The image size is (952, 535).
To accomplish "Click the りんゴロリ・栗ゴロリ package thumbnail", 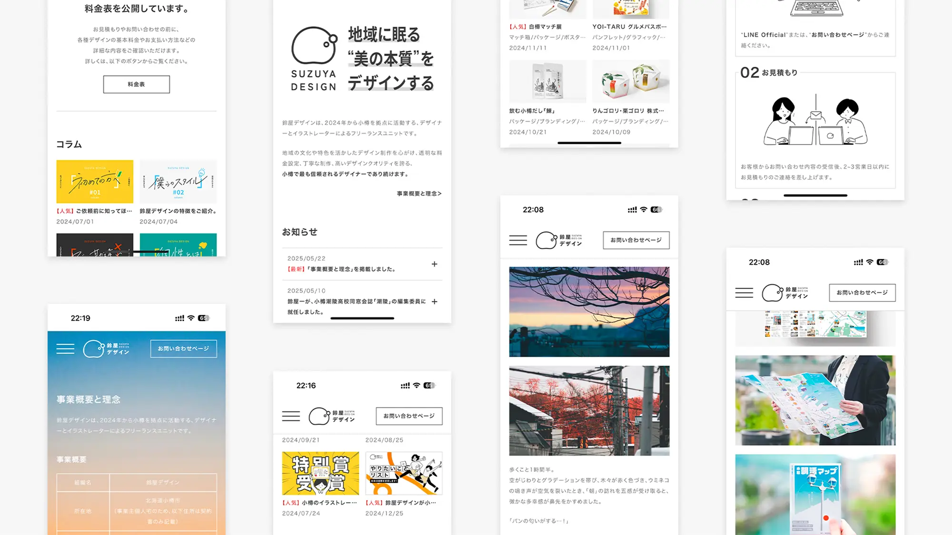I will (x=631, y=81).
